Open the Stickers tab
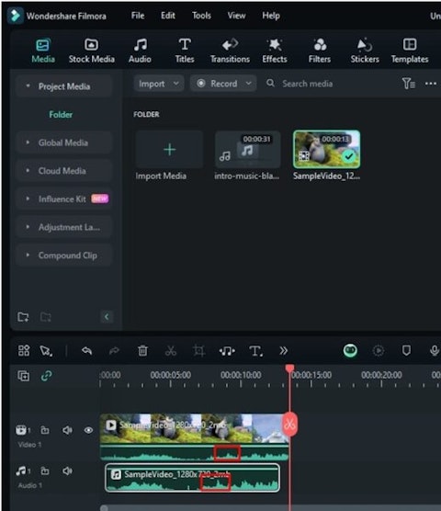Image resolution: width=441 pixels, height=511 pixels. point(365,51)
